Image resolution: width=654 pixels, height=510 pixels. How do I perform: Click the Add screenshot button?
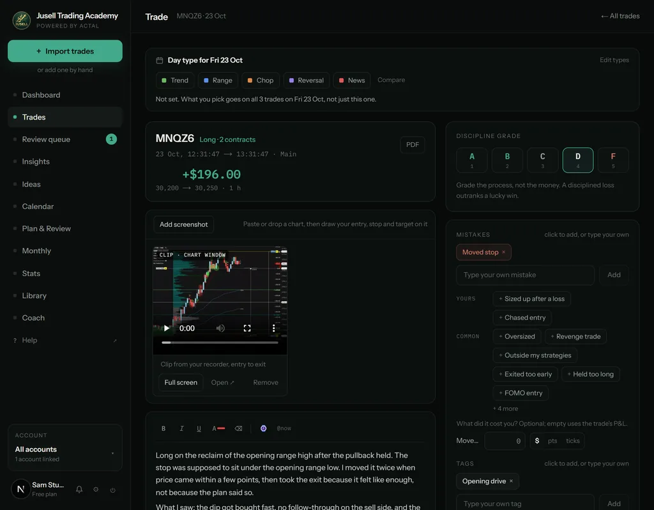pos(183,224)
